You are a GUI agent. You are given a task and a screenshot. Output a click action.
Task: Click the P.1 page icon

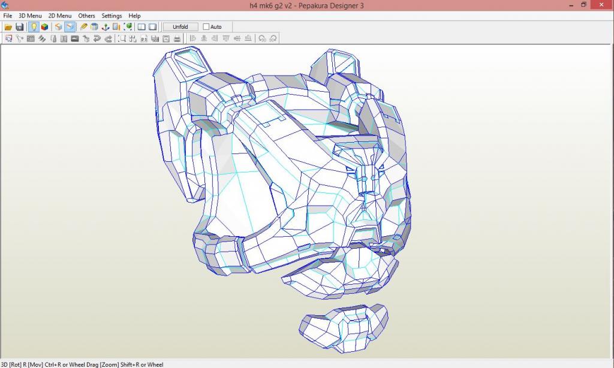(144, 38)
